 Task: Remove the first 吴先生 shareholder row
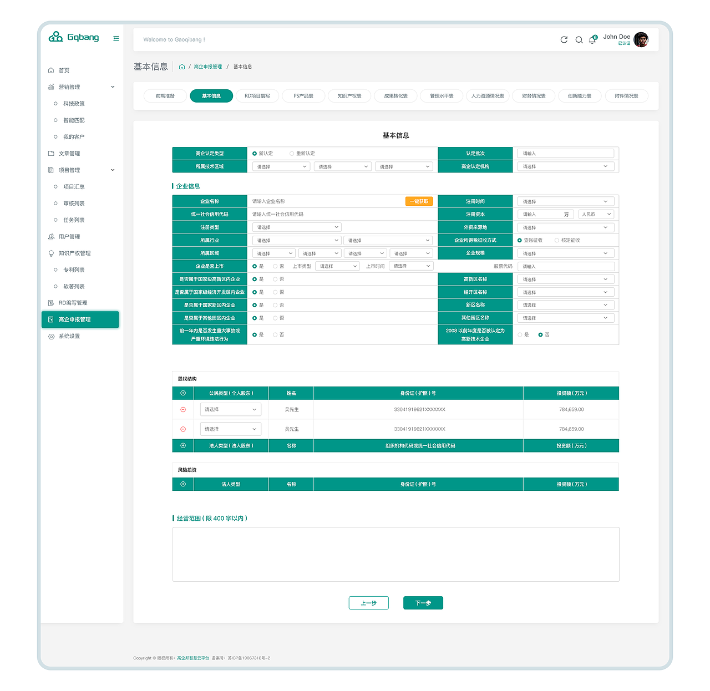click(x=183, y=409)
